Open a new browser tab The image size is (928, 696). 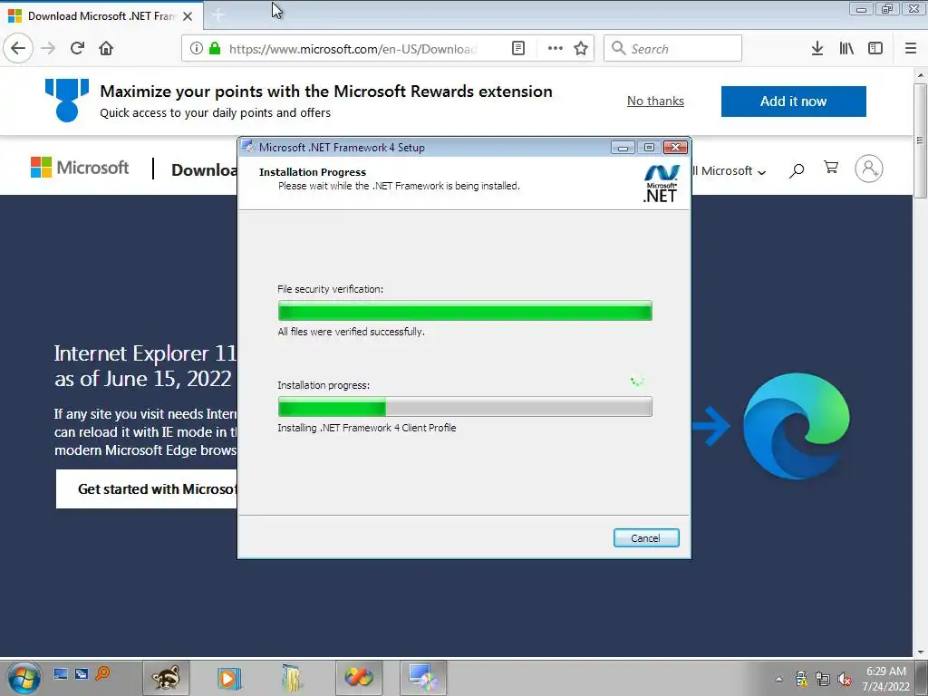(x=218, y=14)
